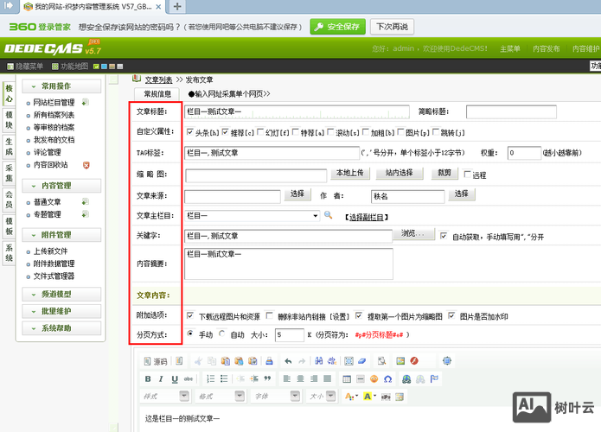
Task: Click the green 安全保存 button
Action: [337, 27]
